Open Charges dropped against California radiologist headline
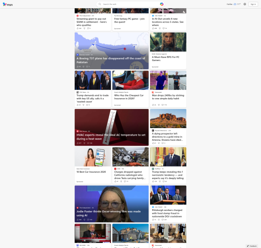 130,175
